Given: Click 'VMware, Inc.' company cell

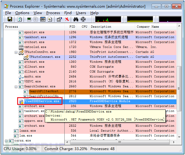Looking at the screenshot, I should [146, 47].
